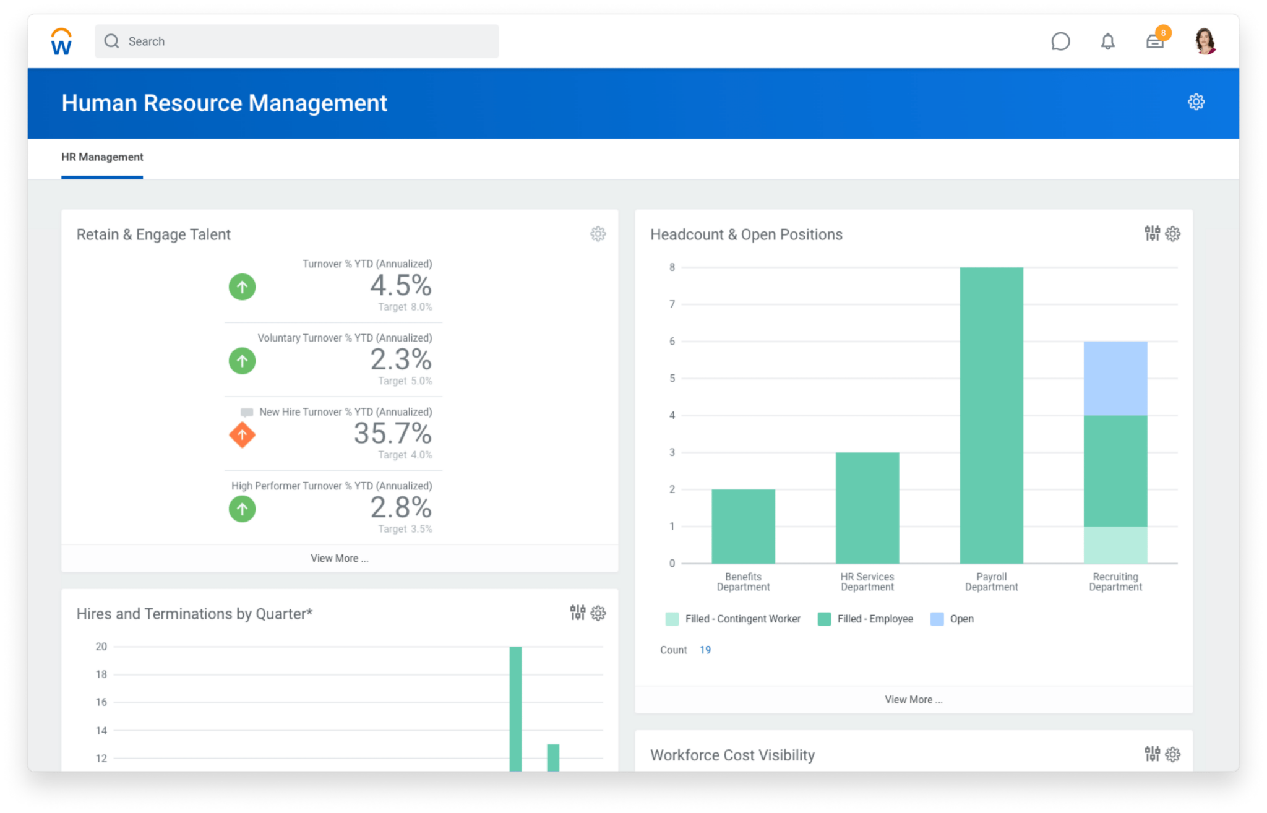Open the filter icon on Hires and Terminations
Image resolution: width=1267 pixels, height=813 pixels.
[x=577, y=613]
